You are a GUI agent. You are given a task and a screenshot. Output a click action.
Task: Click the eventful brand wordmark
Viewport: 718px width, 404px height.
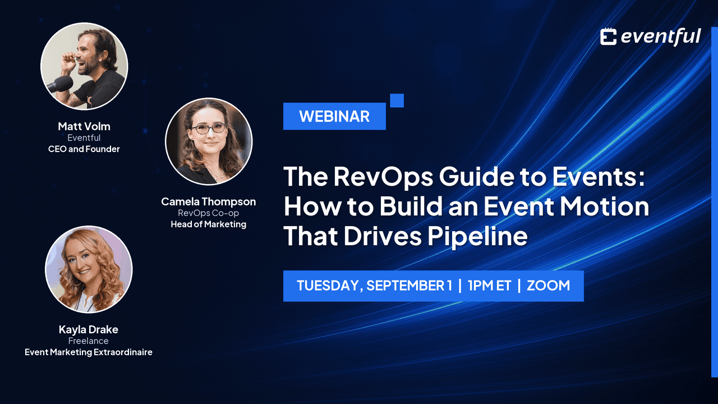click(x=661, y=36)
